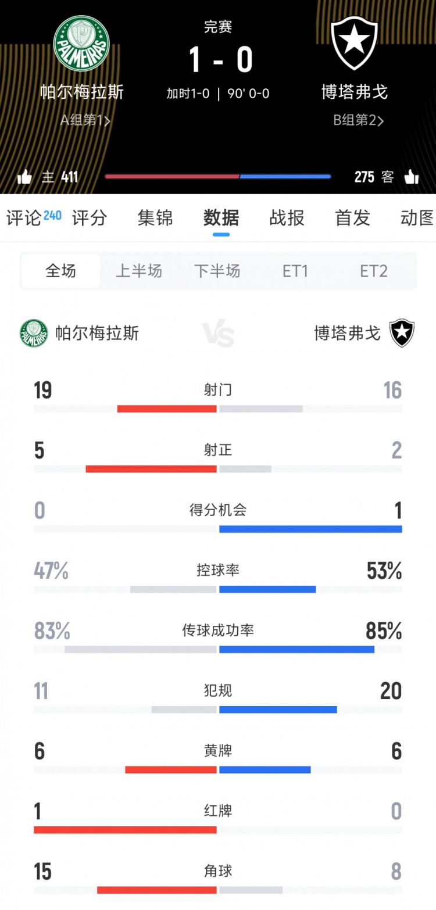Tap the 1 - 0 final score
The width and height of the screenshot is (436, 910).
pos(220,60)
